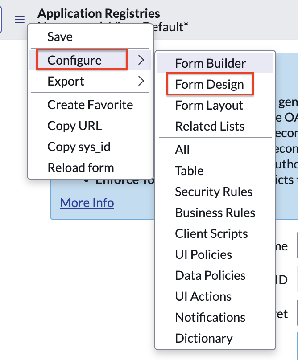Select All from the Configure submenu
This screenshot has height=360, width=298.
pos(182,150)
